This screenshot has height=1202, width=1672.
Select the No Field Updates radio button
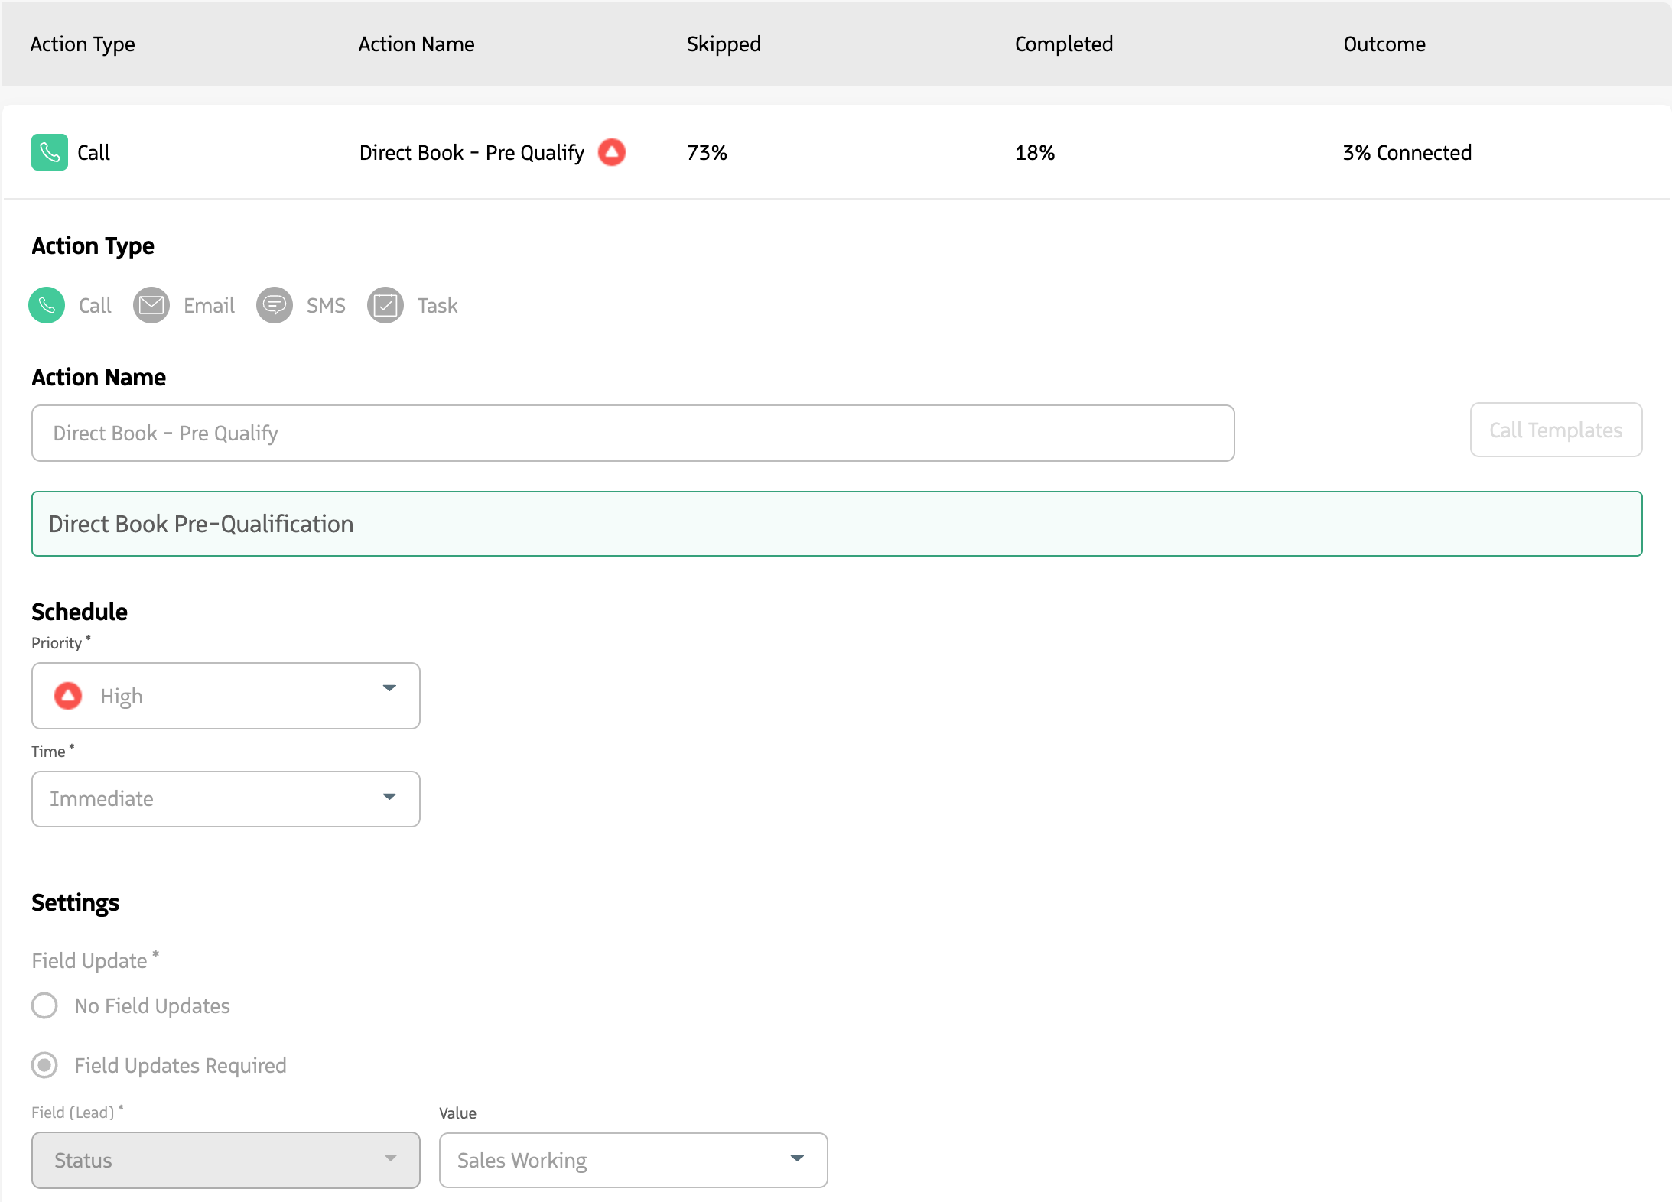click(44, 1005)
